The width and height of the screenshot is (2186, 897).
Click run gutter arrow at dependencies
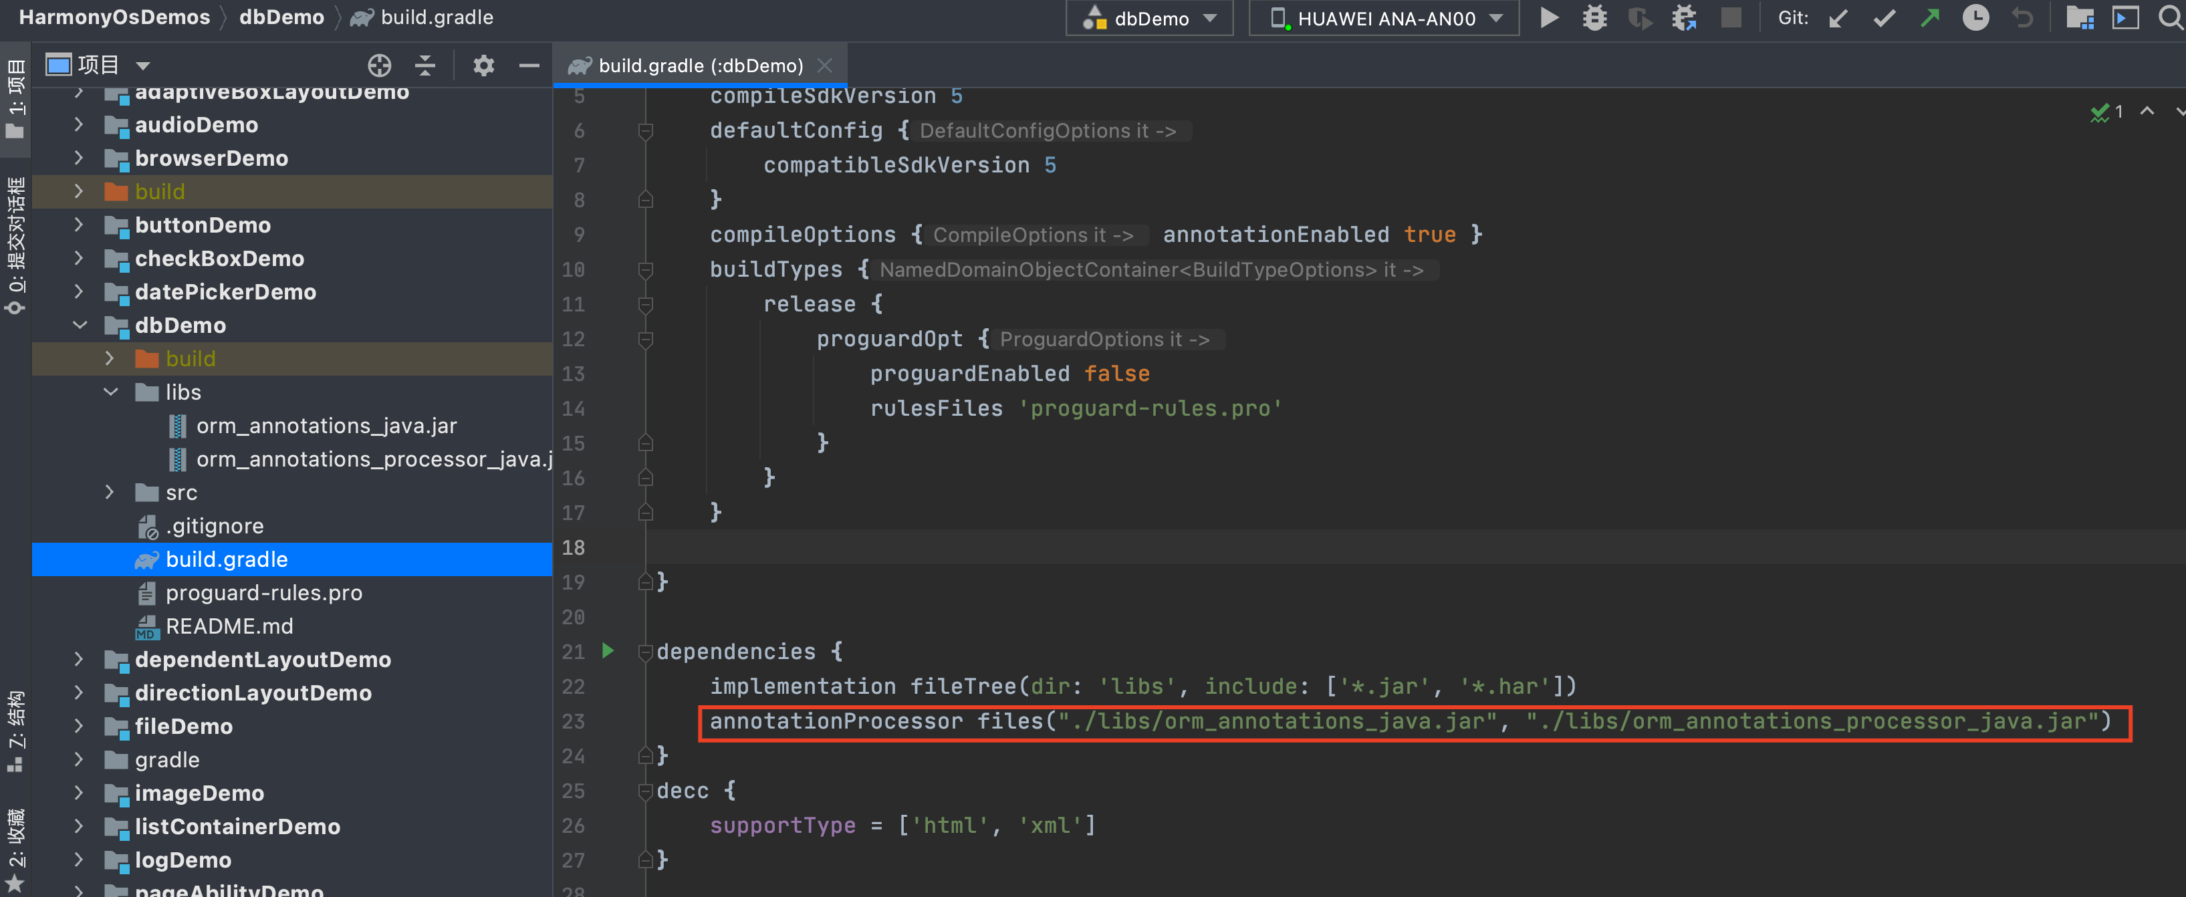608,651
